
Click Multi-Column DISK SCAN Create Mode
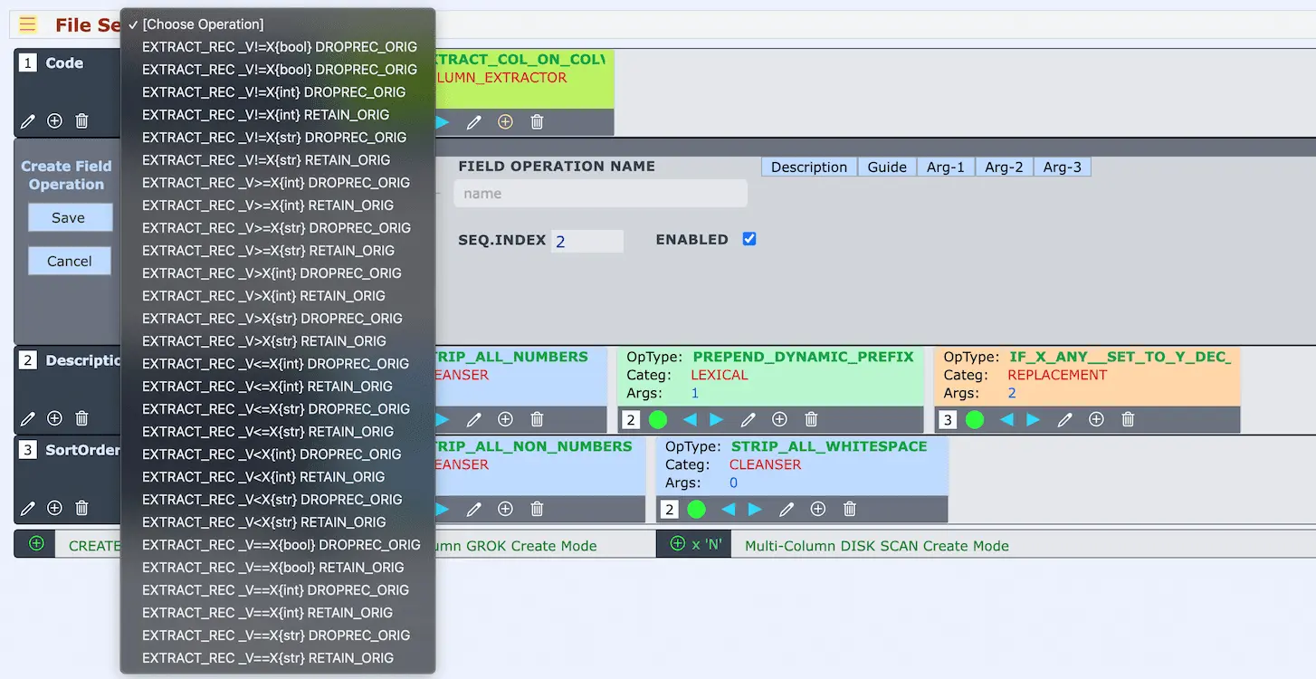[x=876, y=546]
